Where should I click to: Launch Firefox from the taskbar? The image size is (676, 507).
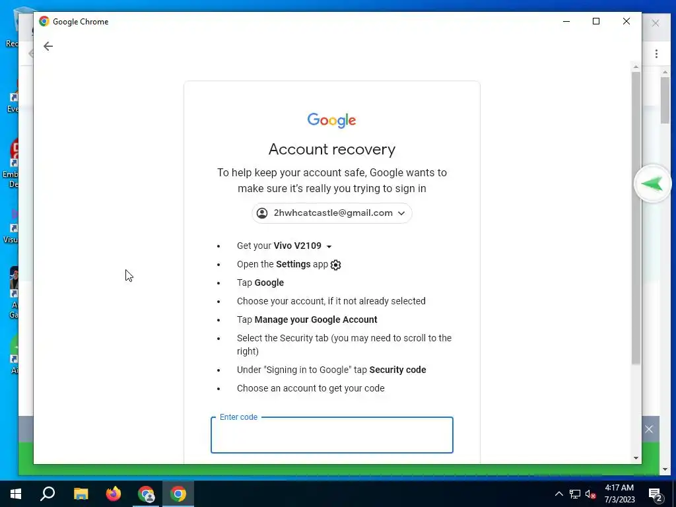pyautogui.click(x=114, y=494)
